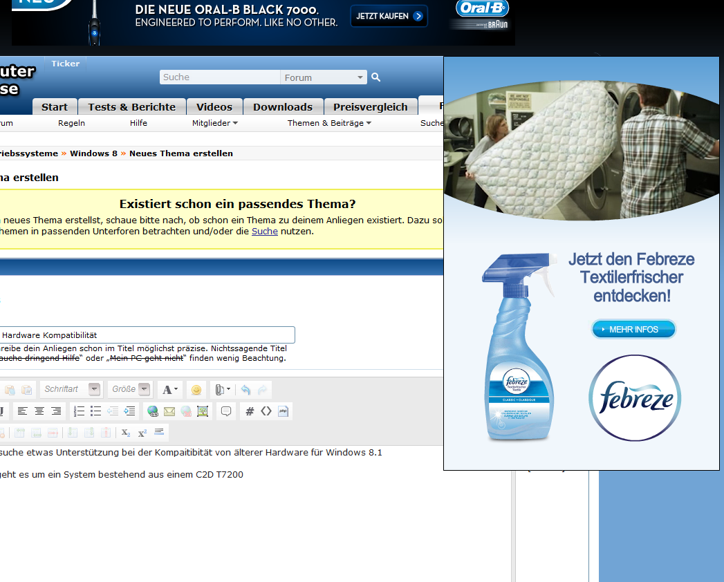Click into the Suche search field
724x582 pixels.
[x=220, y=77]
